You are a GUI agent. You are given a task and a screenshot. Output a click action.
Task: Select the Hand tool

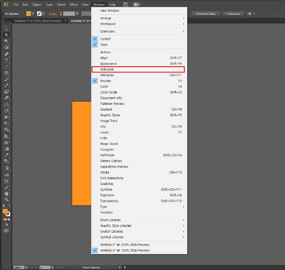[x=7, y=194]
